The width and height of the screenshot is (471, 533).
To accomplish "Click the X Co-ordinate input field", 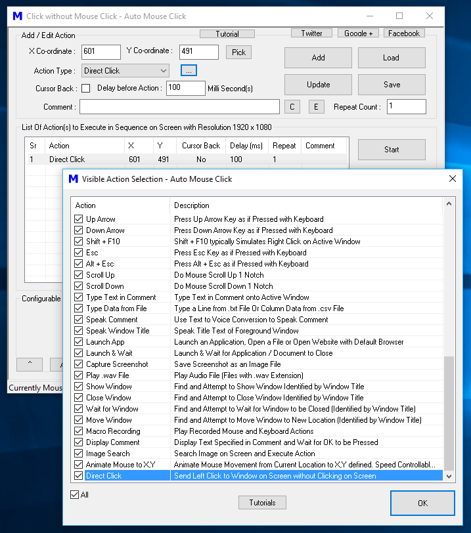I will point(101,52).
